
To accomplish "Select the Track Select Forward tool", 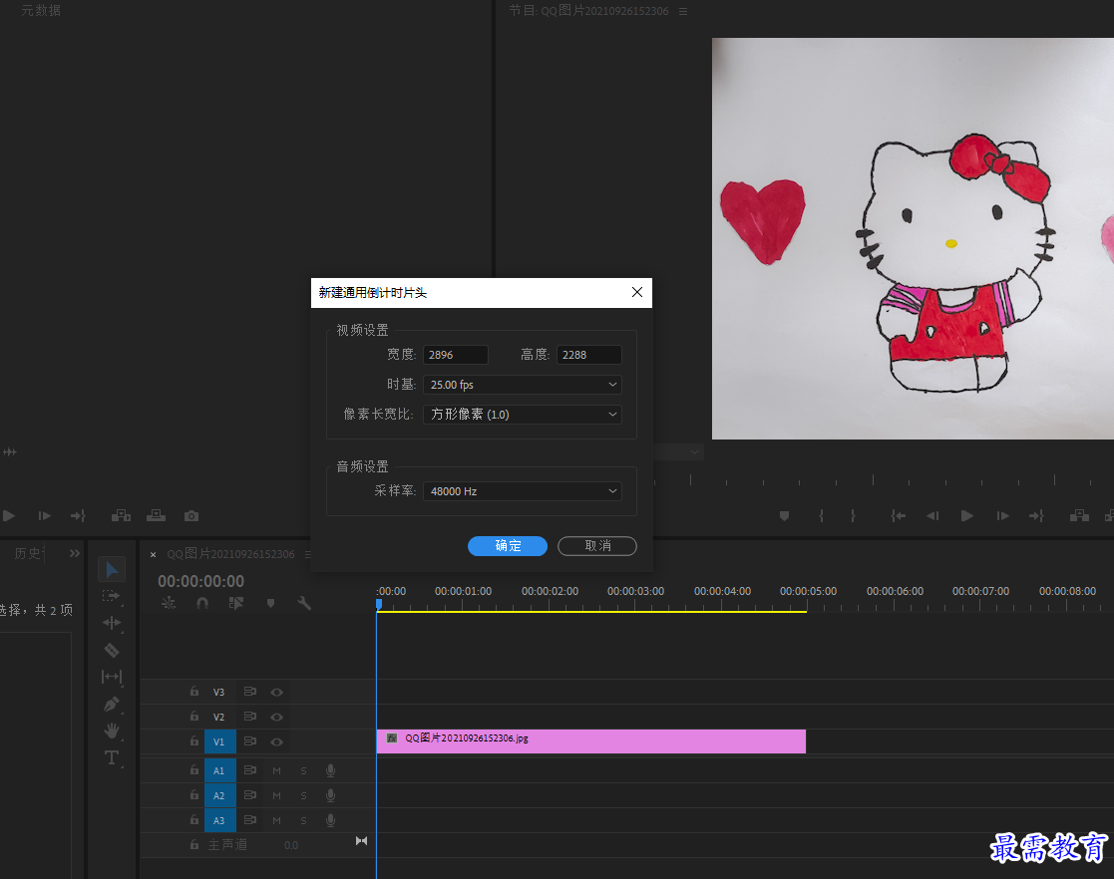I will click(x=112, y=596).
